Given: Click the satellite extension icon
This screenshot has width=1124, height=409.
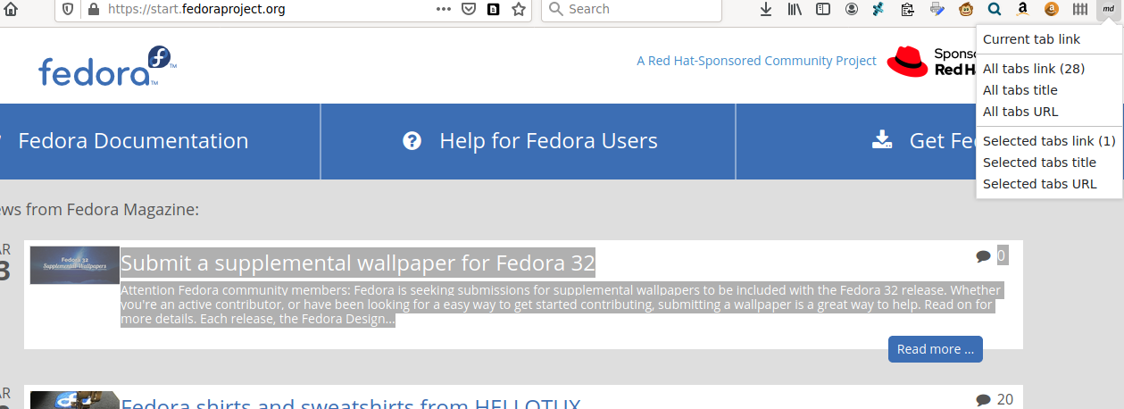Looking at the screenshot, I should coord(880,9).
